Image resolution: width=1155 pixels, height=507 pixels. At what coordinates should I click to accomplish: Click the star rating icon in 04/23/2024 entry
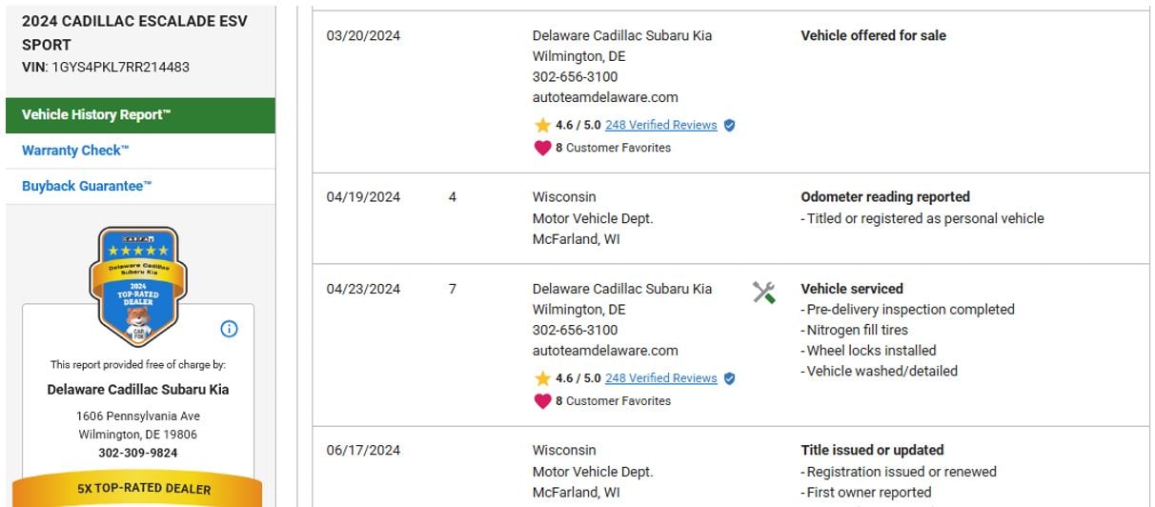pyautogui.click(x=542, y=378)
